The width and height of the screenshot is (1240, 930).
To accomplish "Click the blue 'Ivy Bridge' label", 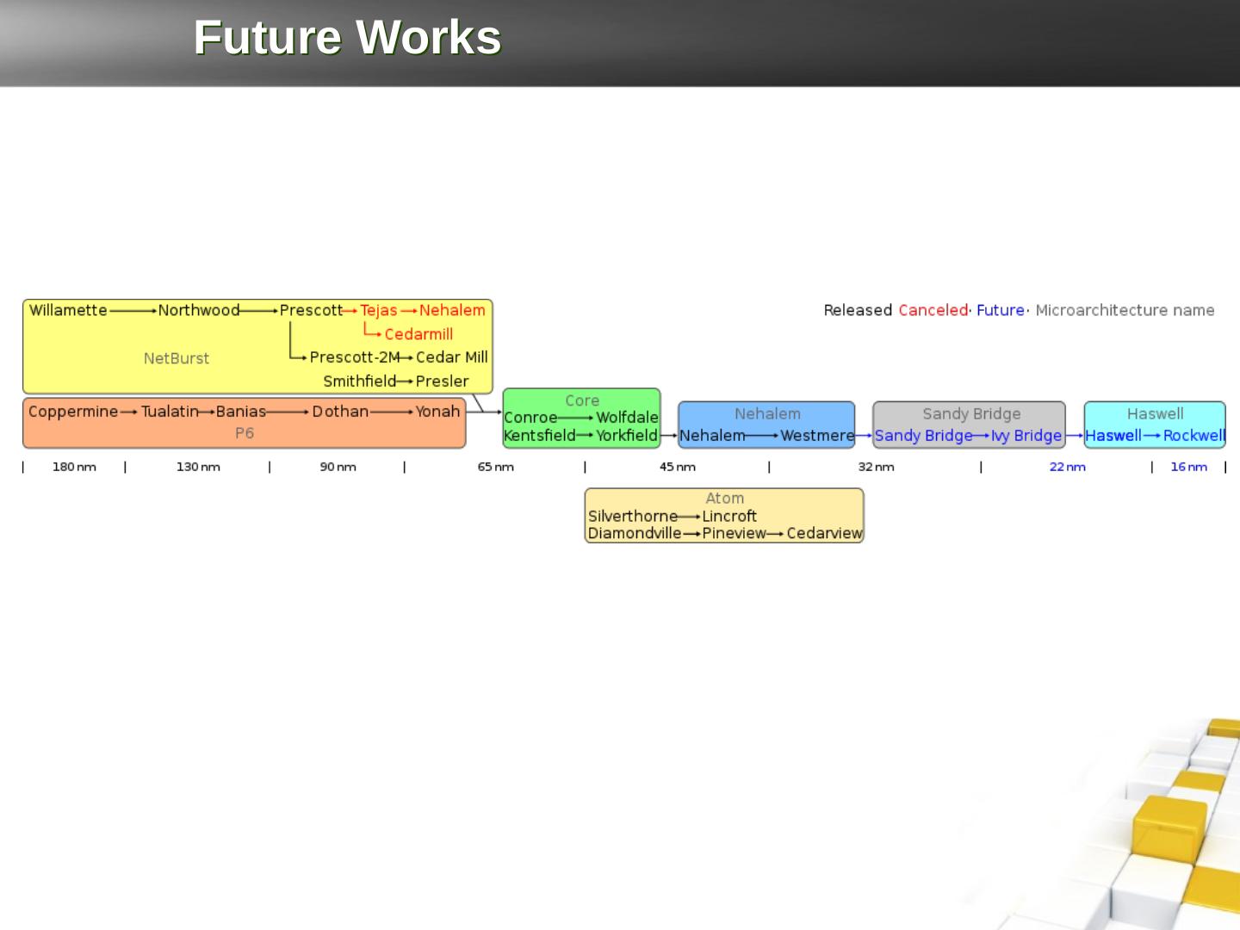I will pyautogui.click(x=1026, y=436).
